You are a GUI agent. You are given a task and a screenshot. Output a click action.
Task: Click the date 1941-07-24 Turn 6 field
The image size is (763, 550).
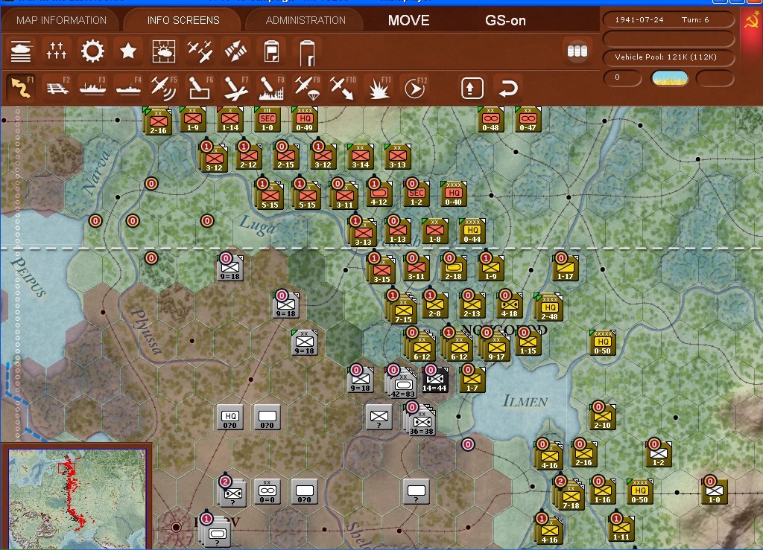[668, 20]
